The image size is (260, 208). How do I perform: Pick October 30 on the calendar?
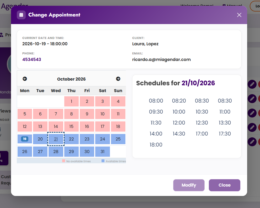(x=87, y=152)
